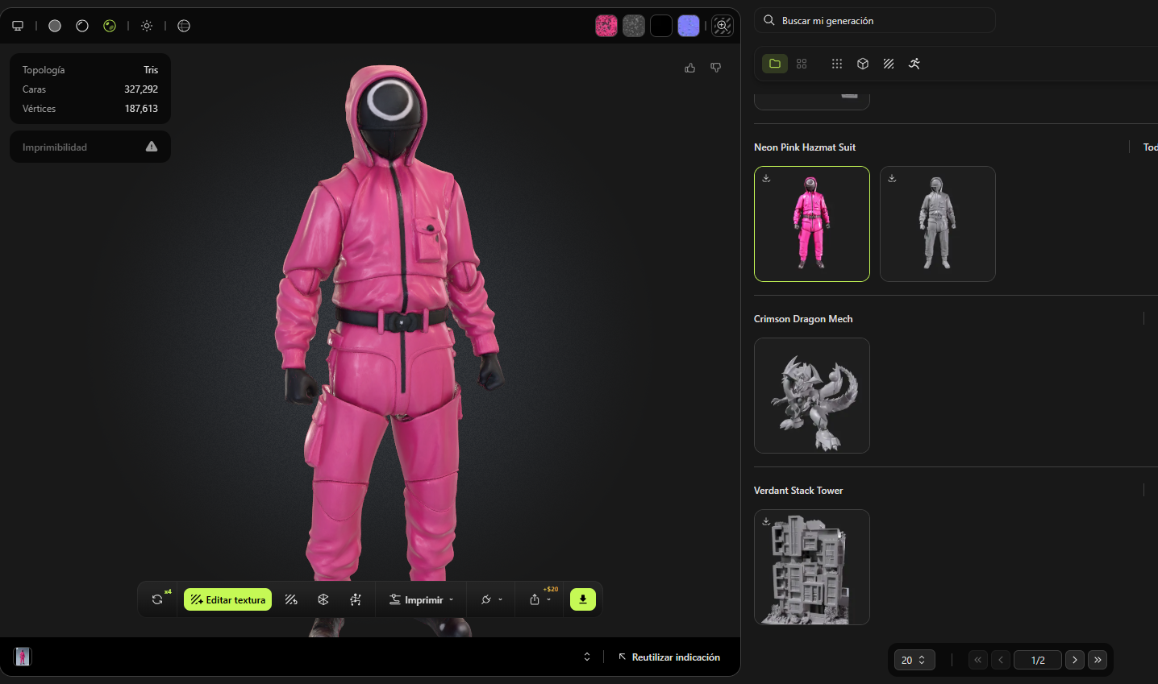This screenshot has height=684, width=1158.
Task: Select the black metallic texture map
Action: [661, 26]
